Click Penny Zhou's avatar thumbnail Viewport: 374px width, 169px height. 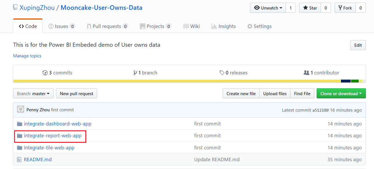tap(20, 110)
